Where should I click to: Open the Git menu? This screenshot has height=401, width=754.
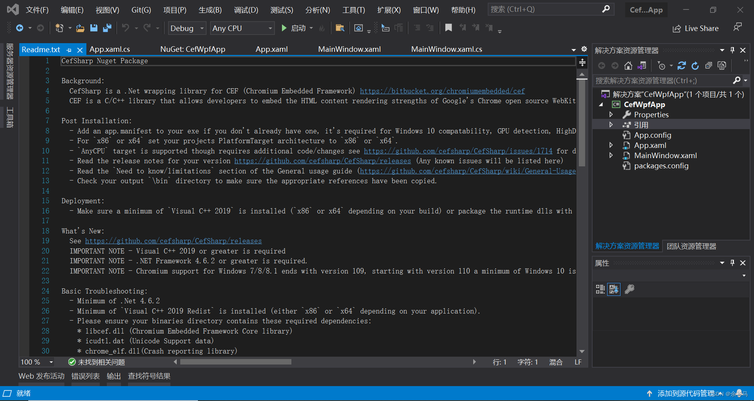(x=141, y=10)
